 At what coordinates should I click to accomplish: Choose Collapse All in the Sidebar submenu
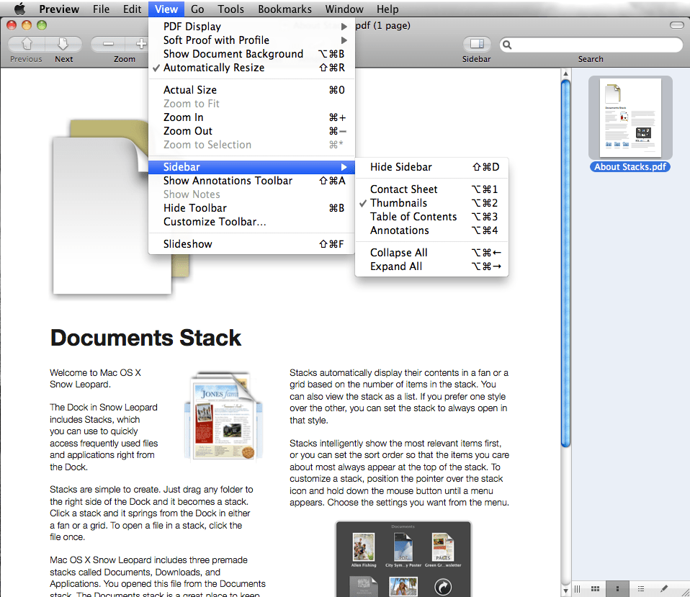(x=431, y=253)
